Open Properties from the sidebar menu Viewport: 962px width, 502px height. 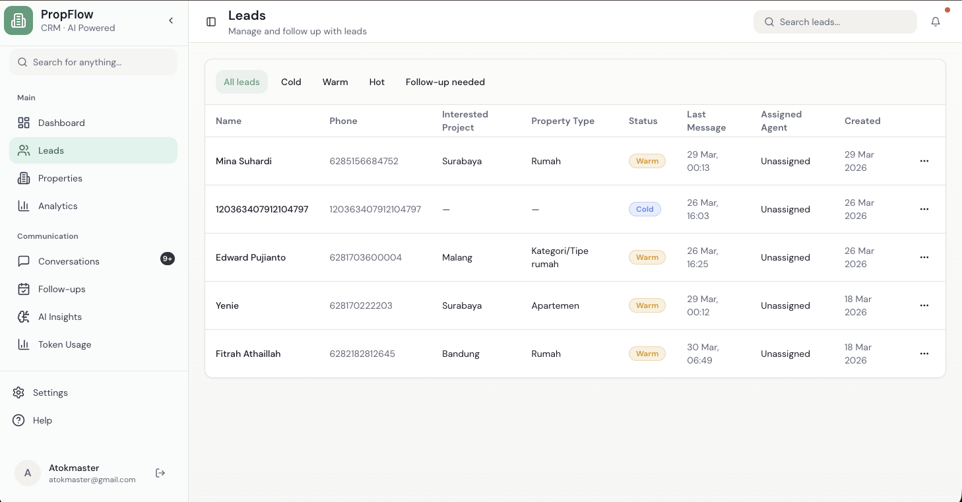pyautogui.click(x=93, y=178)
